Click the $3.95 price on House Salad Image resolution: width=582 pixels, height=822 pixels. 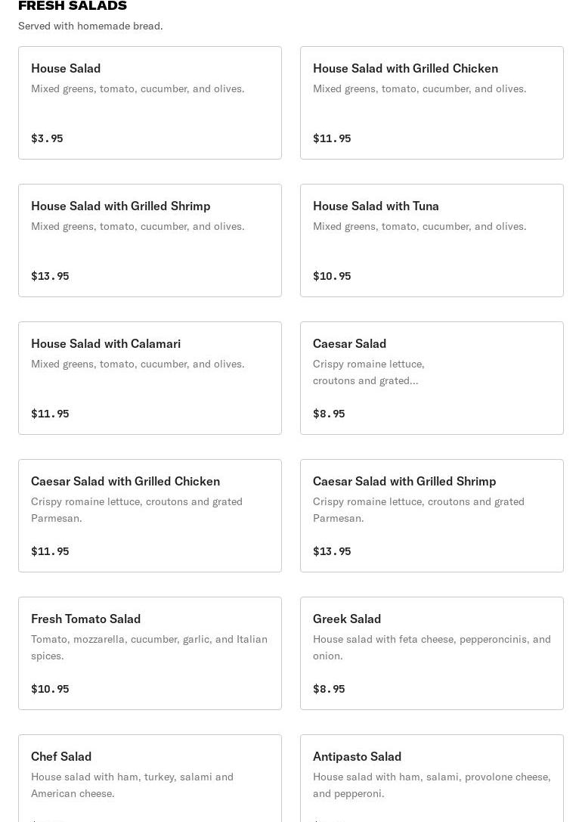tap(47, 138)
